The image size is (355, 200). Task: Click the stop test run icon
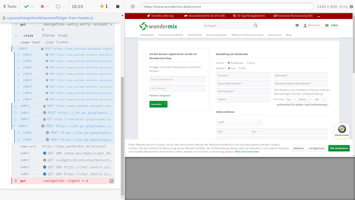[118, 6]
